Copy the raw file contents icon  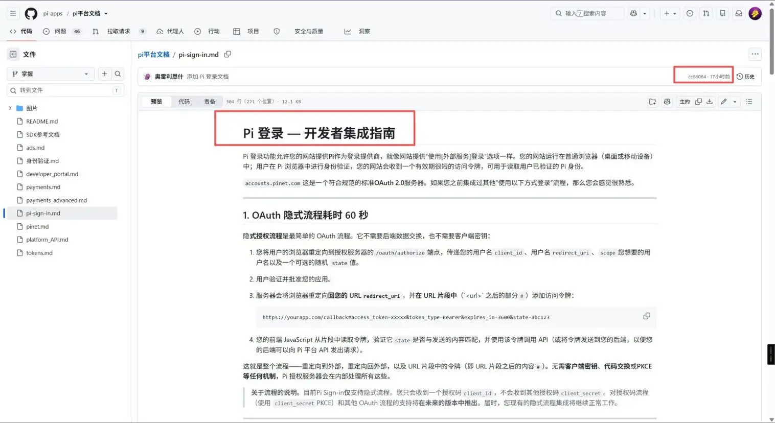click(698, 102)
